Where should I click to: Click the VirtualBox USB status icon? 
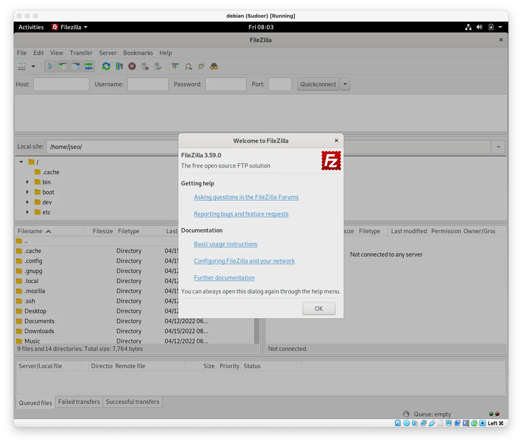(x=432, y=423)
